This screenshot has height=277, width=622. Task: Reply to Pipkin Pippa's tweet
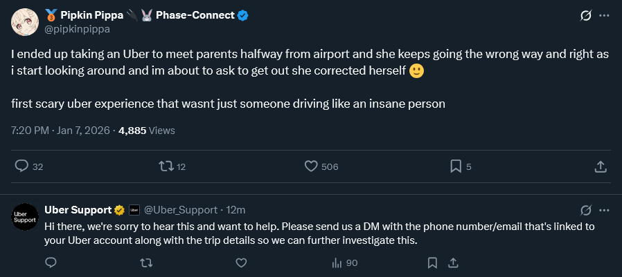point(21,166)
